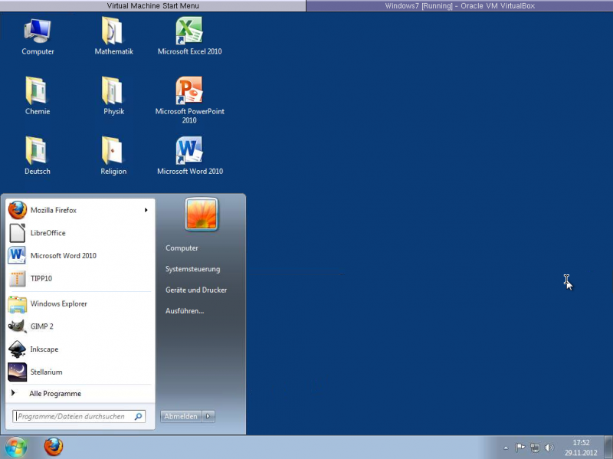Click the Programme/Dateien durchsuchen search field

pos(79,416)
